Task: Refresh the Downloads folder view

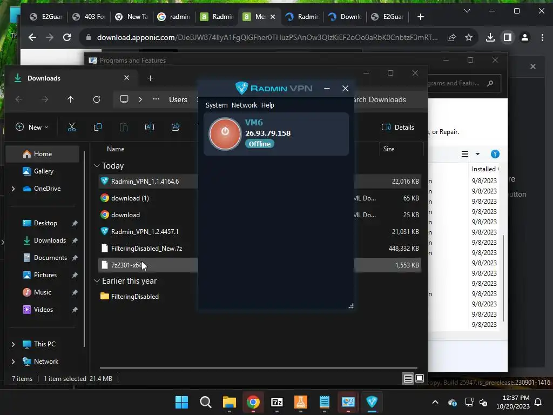Action: pyautogui.click(x=97, y=99)
